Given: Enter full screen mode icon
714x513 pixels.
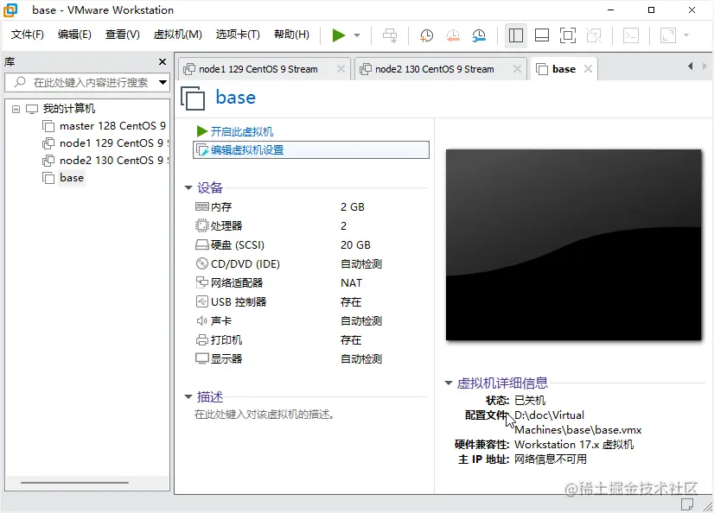Looking at the screenshot, I should tap(568, 35).
